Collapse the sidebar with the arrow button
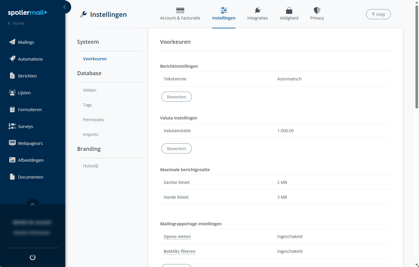The image size is (419, 267). (65, 7)
